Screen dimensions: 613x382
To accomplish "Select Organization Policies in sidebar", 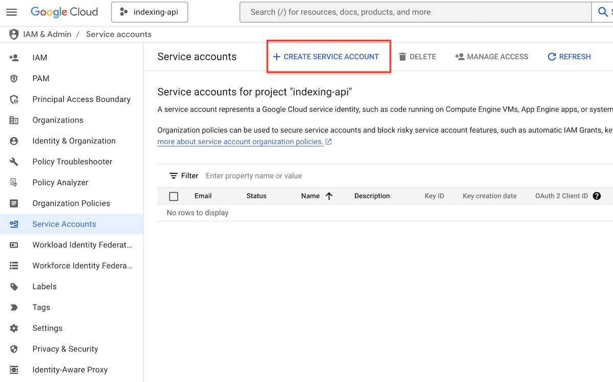I will pos(71,203).
